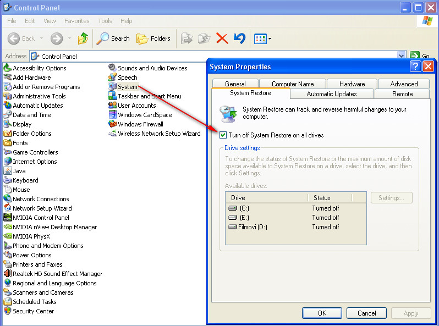Open Automatic Updates in Control Panel list
Screen dimensions: 439x326
(34, 106)
